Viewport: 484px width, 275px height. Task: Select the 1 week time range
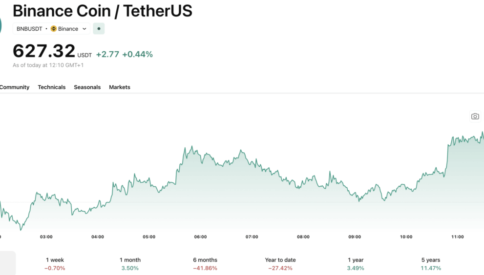pos(55,264)
